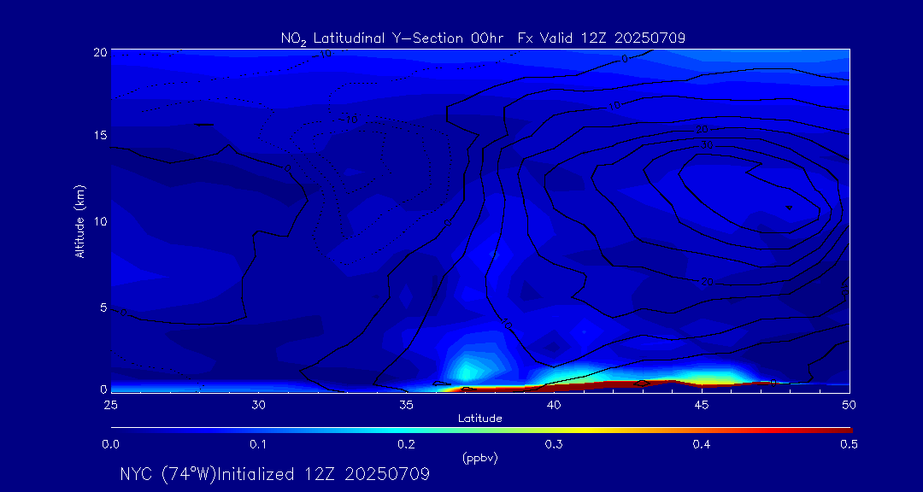923x492 pixels.
Task: Click the colorbar value label 0.5
Action: 849,445
